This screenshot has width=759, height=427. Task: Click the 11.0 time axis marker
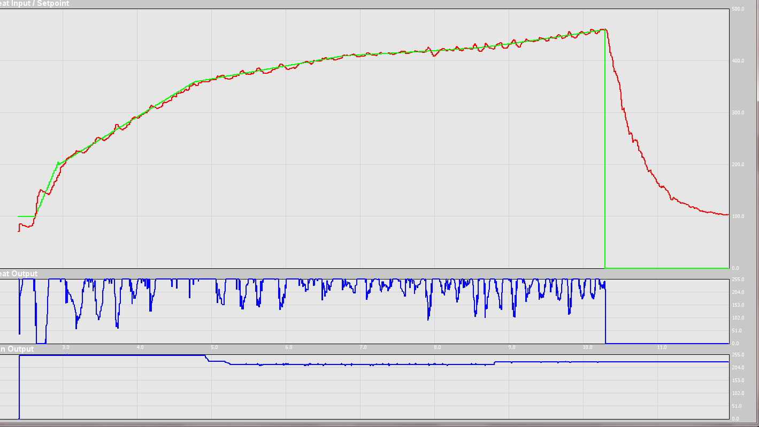click(662, 347)
